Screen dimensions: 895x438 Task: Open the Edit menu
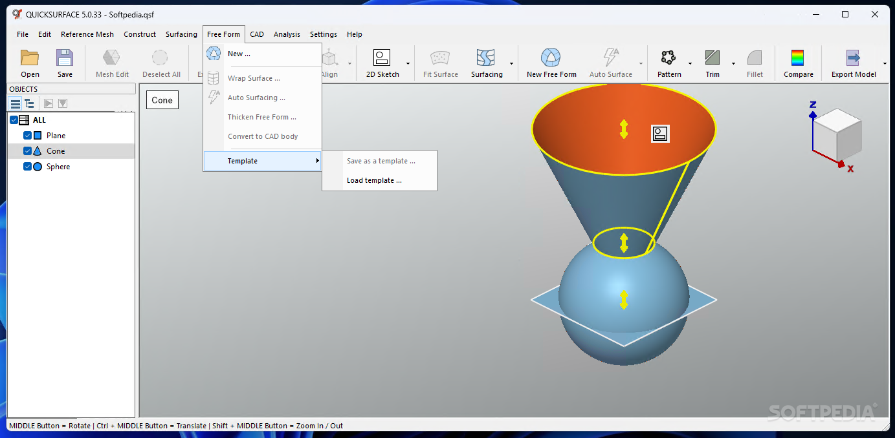pos(45,34)
